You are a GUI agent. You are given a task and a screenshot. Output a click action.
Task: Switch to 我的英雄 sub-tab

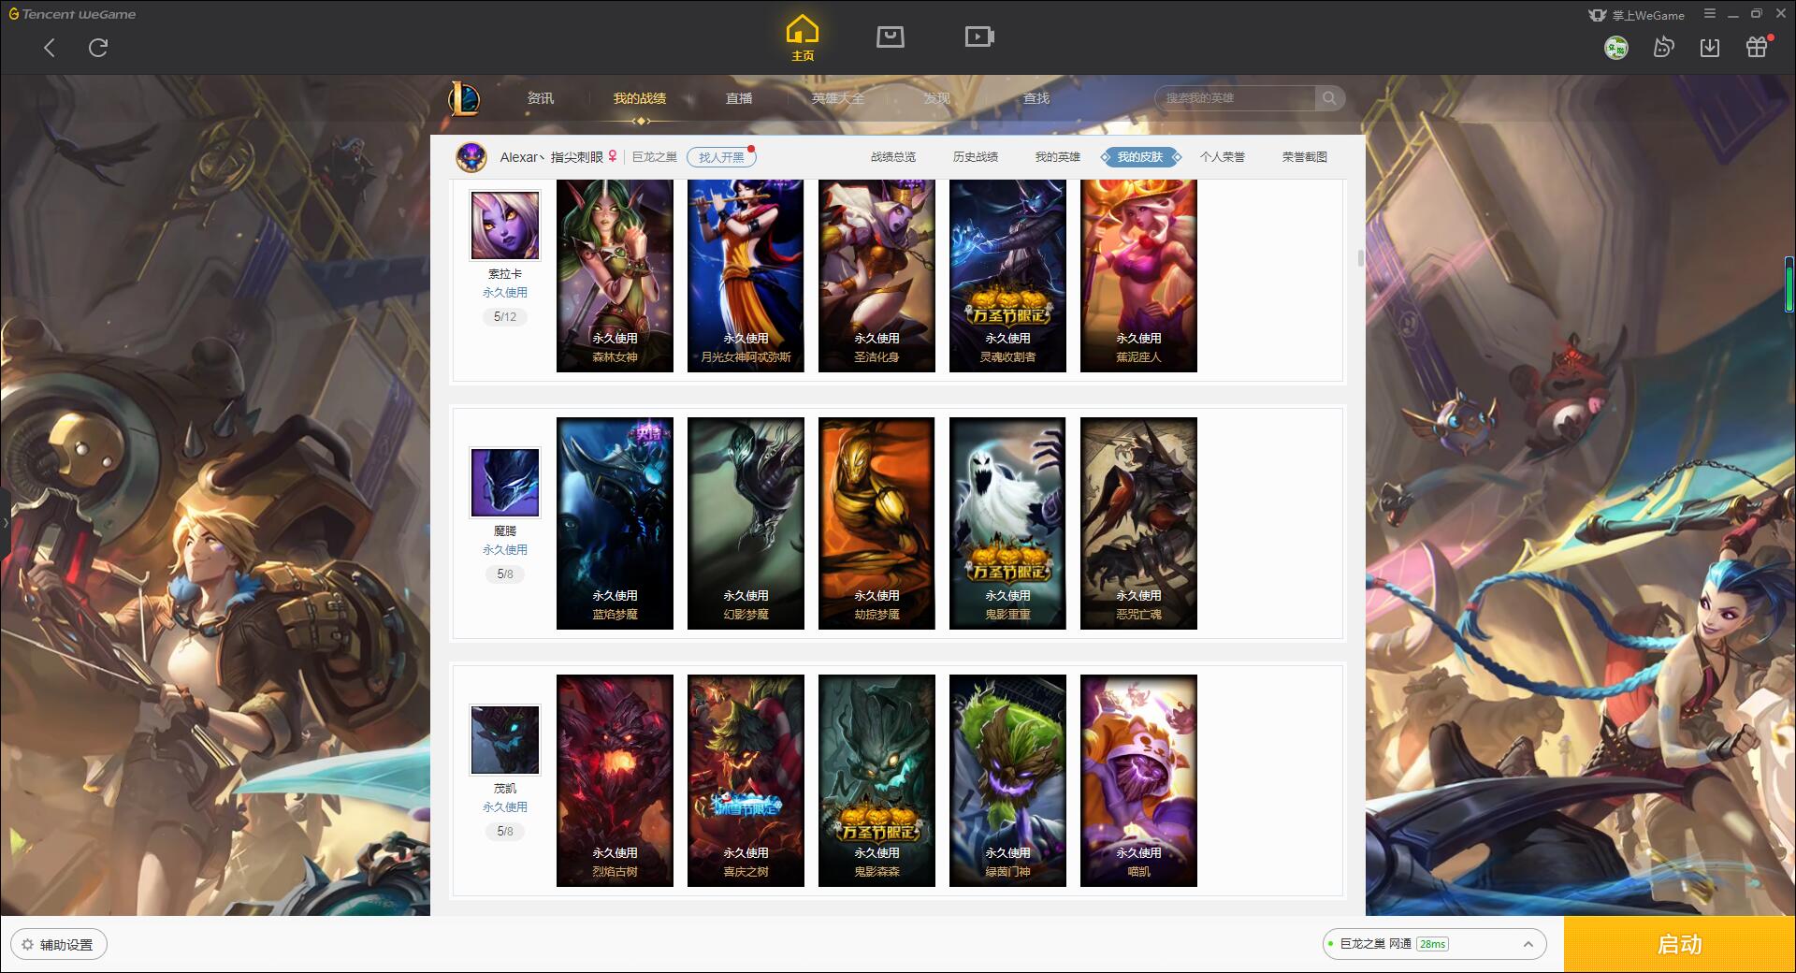tap(1058, 157)
